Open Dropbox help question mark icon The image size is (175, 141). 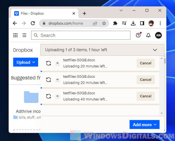(138, 35)
